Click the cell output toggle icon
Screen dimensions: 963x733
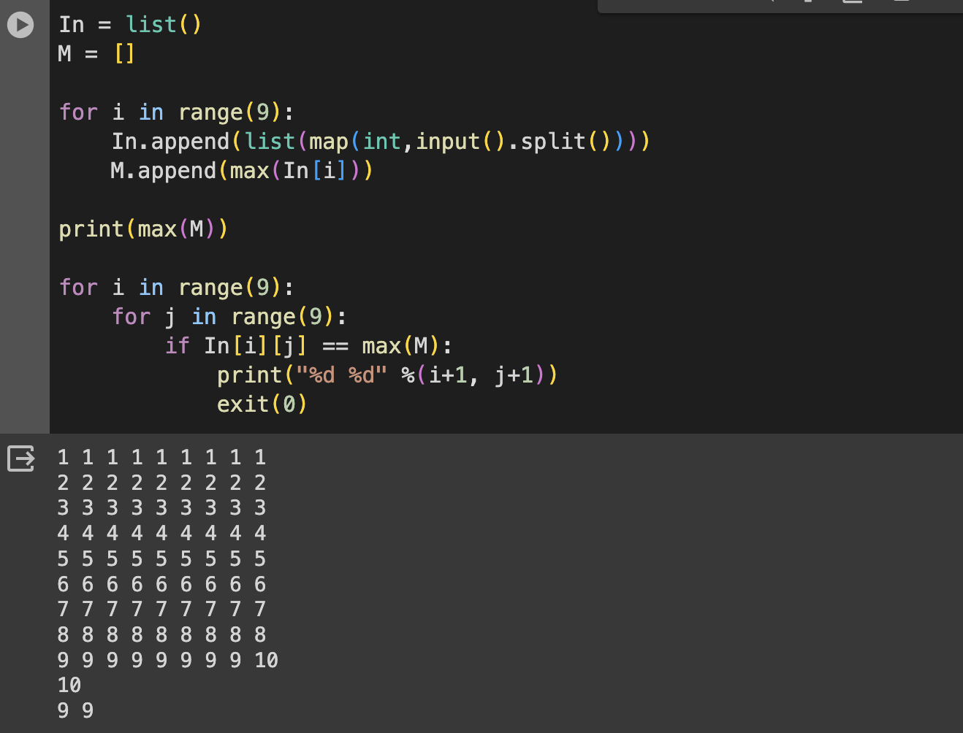21,458
